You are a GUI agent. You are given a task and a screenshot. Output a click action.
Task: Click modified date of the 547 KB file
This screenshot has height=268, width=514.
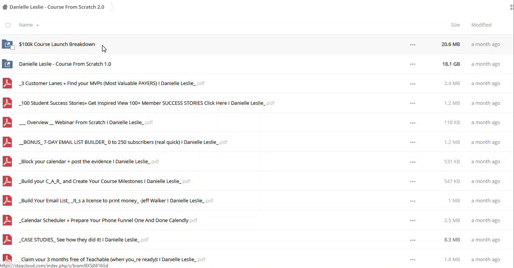tap(486, 181)
